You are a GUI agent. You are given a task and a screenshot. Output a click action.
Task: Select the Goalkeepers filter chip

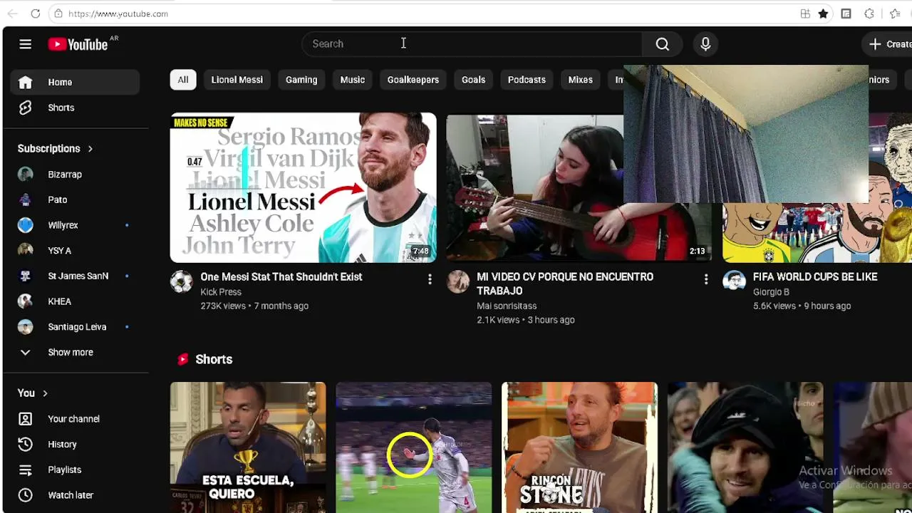tap(413, 80)
